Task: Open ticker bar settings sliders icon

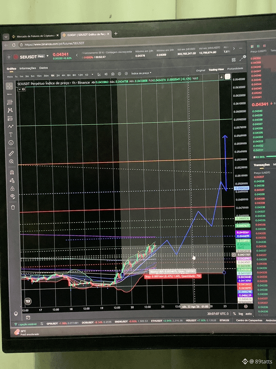Action: click(x=42, y=324)
